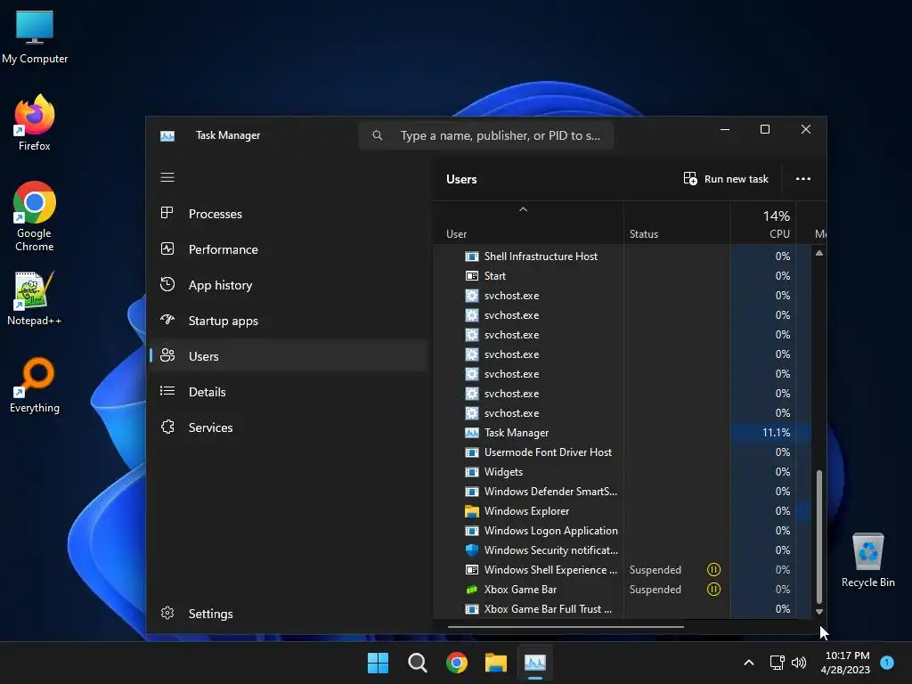Open File Explorer from the taskbar
This screenshot has width=912, height=684.
coord(496,663)
